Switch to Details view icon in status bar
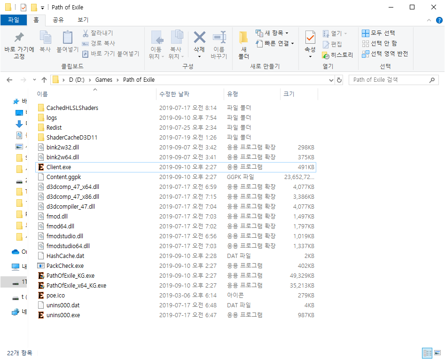Viewport: 445px width, 359px height. [x=427, y=353]
